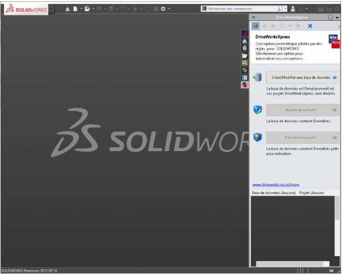Click the blue arrow on Créer/Modifier button
The width and height of the screenshot is (342, 274).
coord(335,78)
